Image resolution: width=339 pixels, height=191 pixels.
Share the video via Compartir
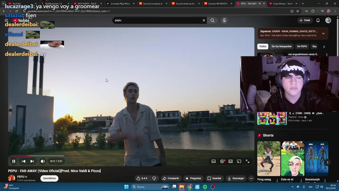(x=171, y=178)
